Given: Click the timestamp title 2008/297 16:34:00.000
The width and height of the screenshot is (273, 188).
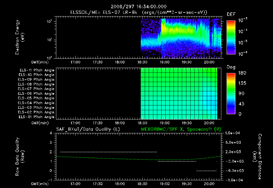Looking at the screenshot, I should click(x=139, y=7).
